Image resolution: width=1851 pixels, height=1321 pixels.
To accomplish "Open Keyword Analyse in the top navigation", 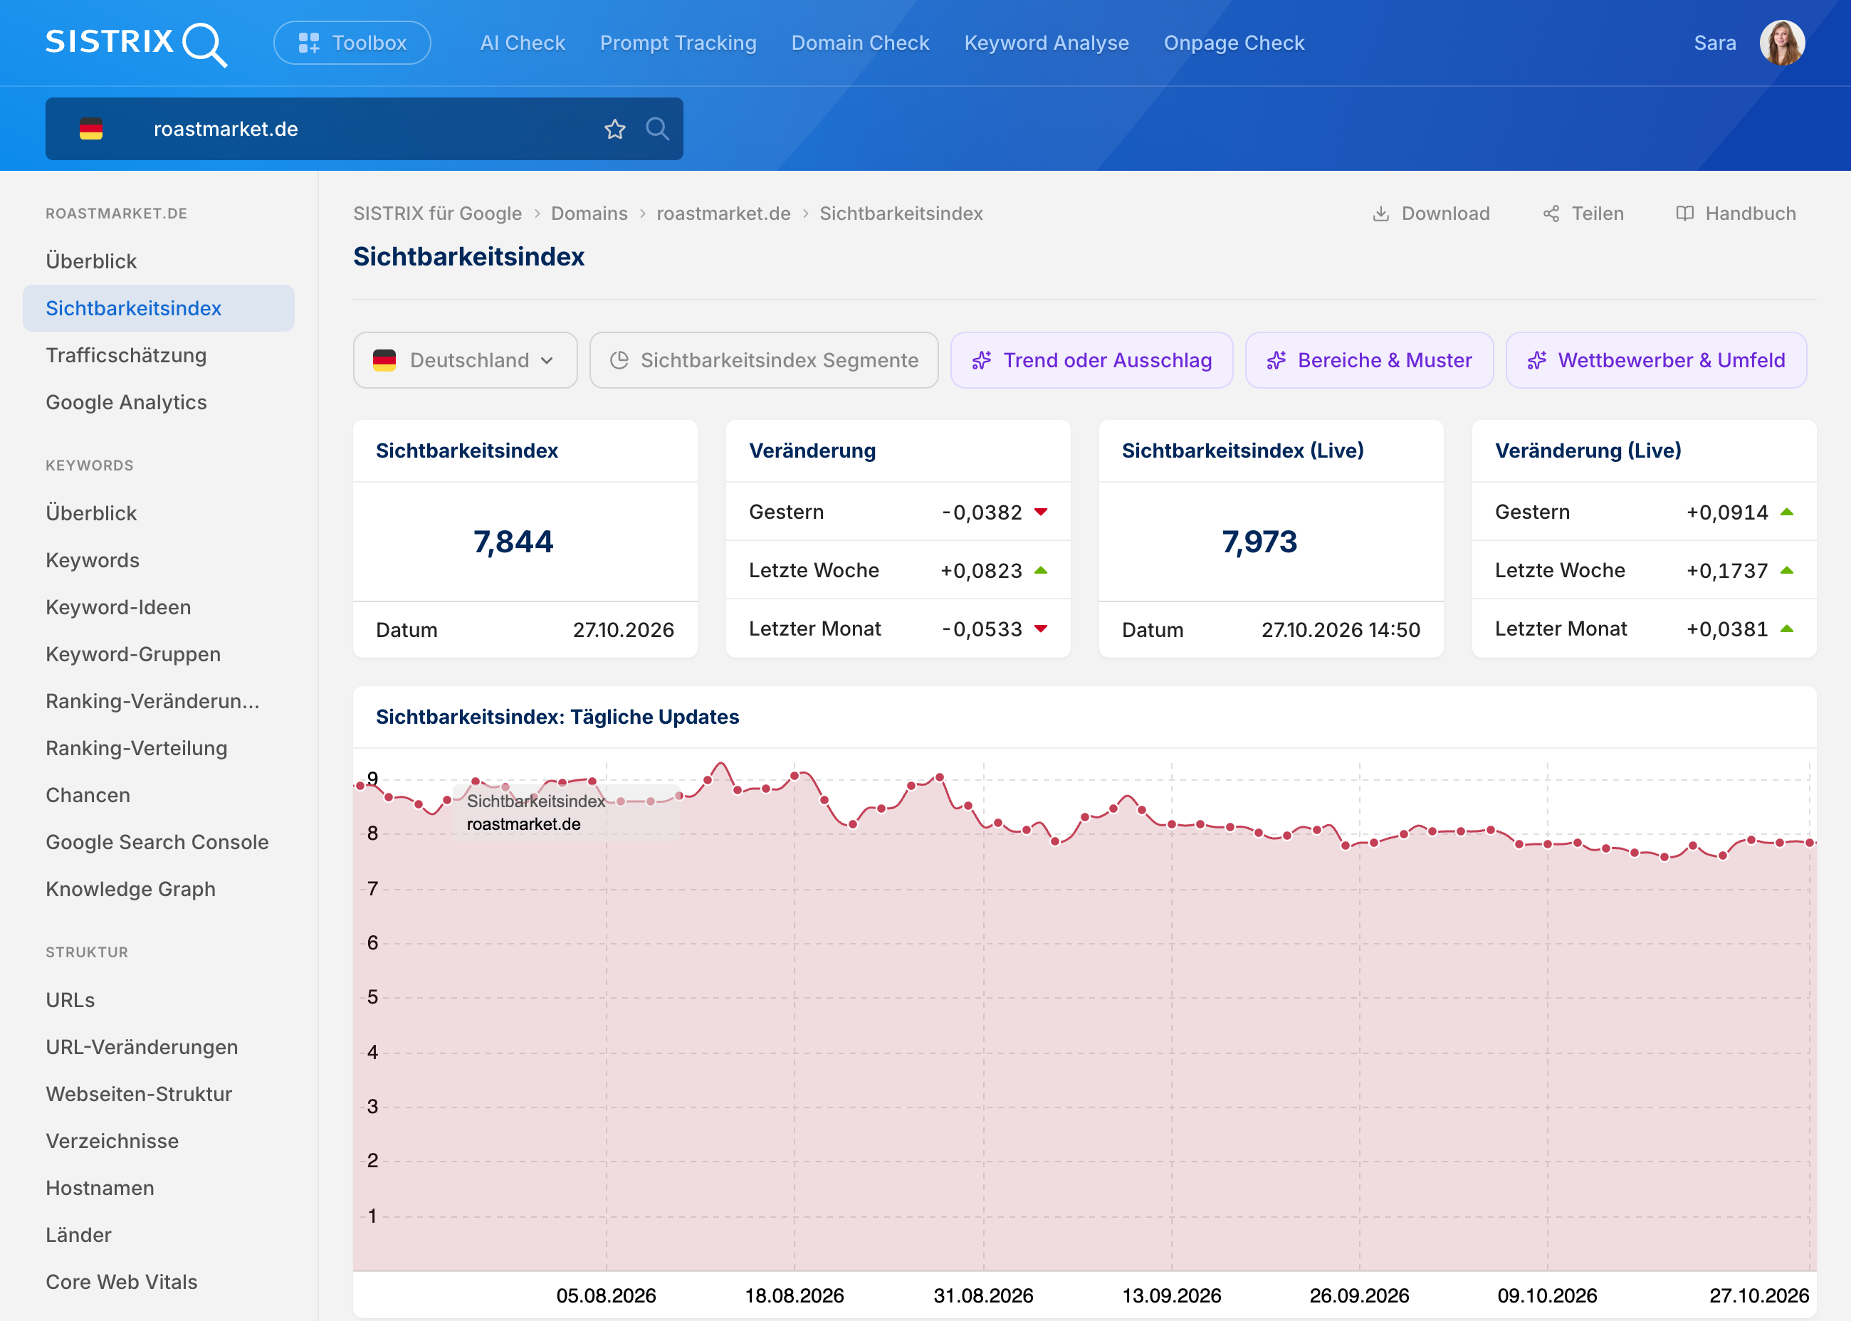I will [1047, 43].
